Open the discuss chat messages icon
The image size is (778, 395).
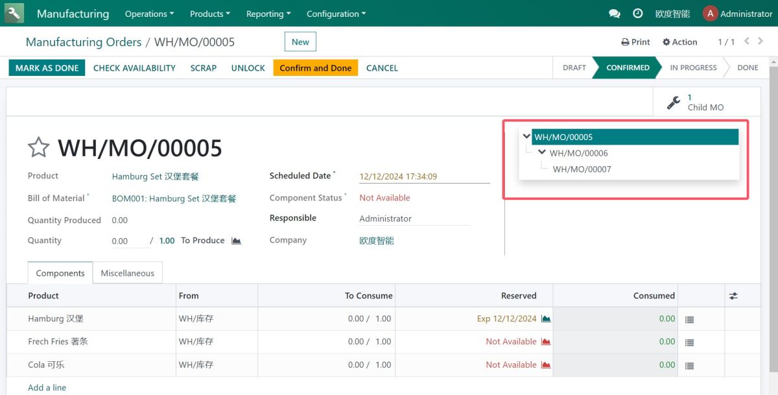coord(615,14)
